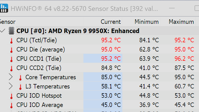199x112 pixels.
Task: Select the CPU IOD Hotspot row label
Action: (39, 96)
